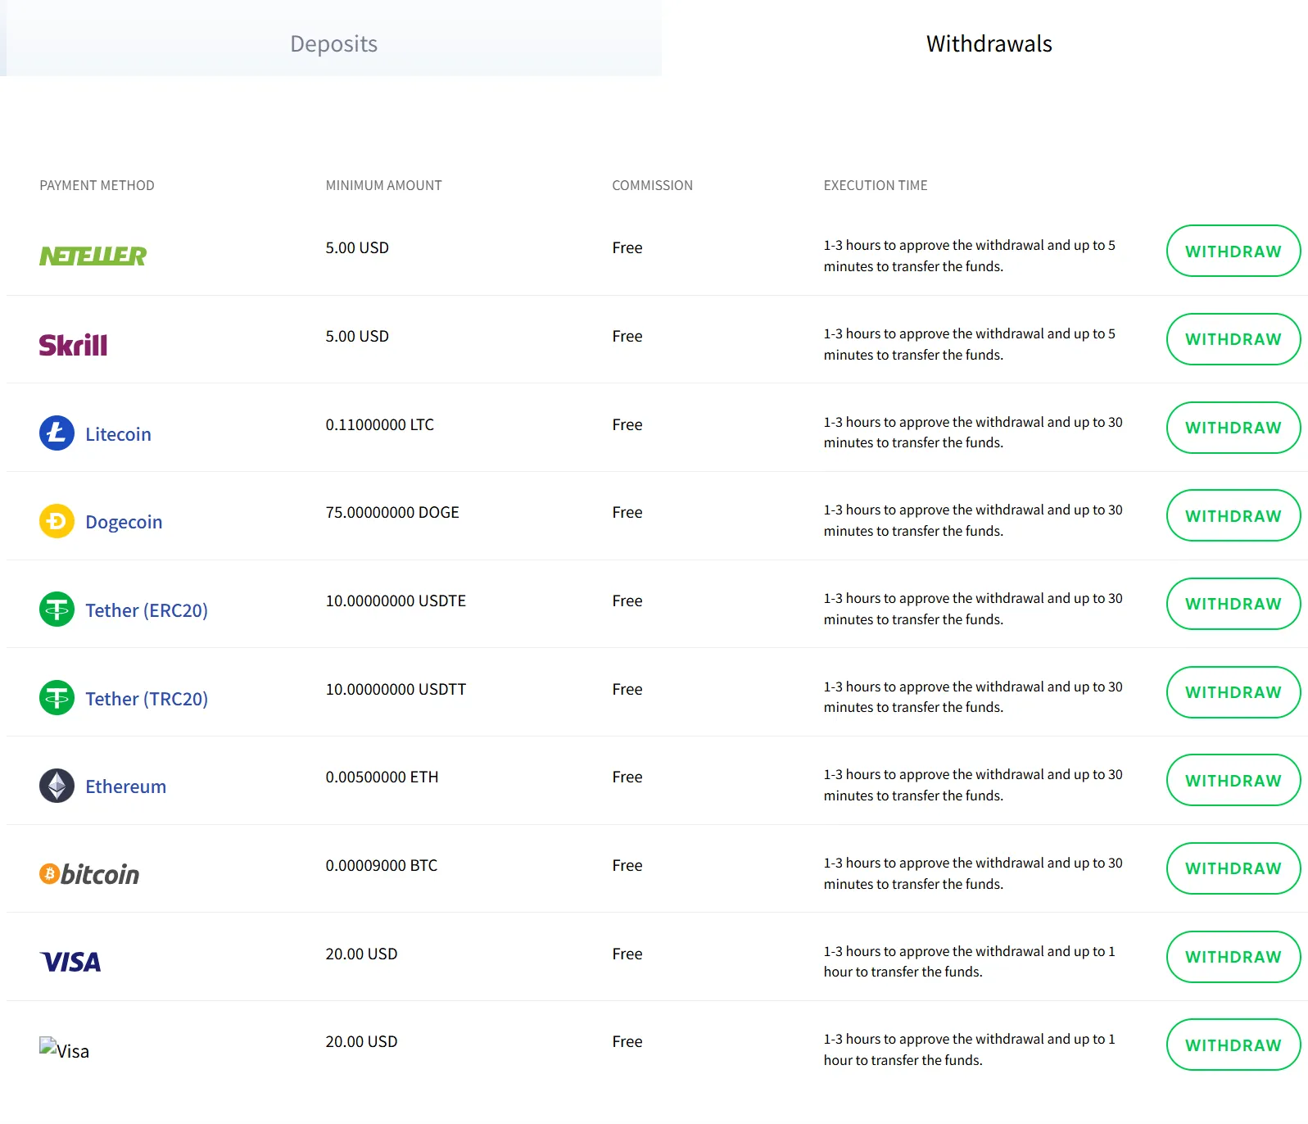Screen dimensions: 1308x1124
Task: Click the Ethereum coin icon
Action: click(57, 786)
